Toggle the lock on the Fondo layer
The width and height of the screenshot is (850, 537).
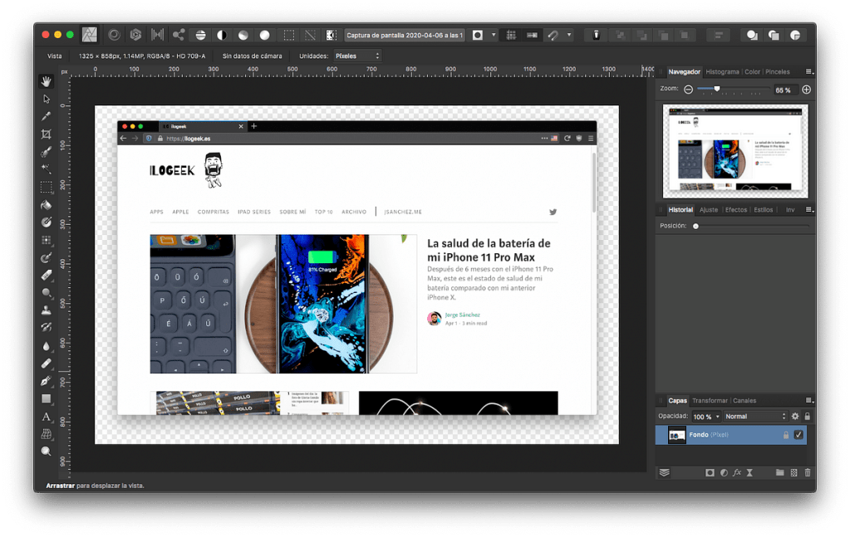[785, 435]
